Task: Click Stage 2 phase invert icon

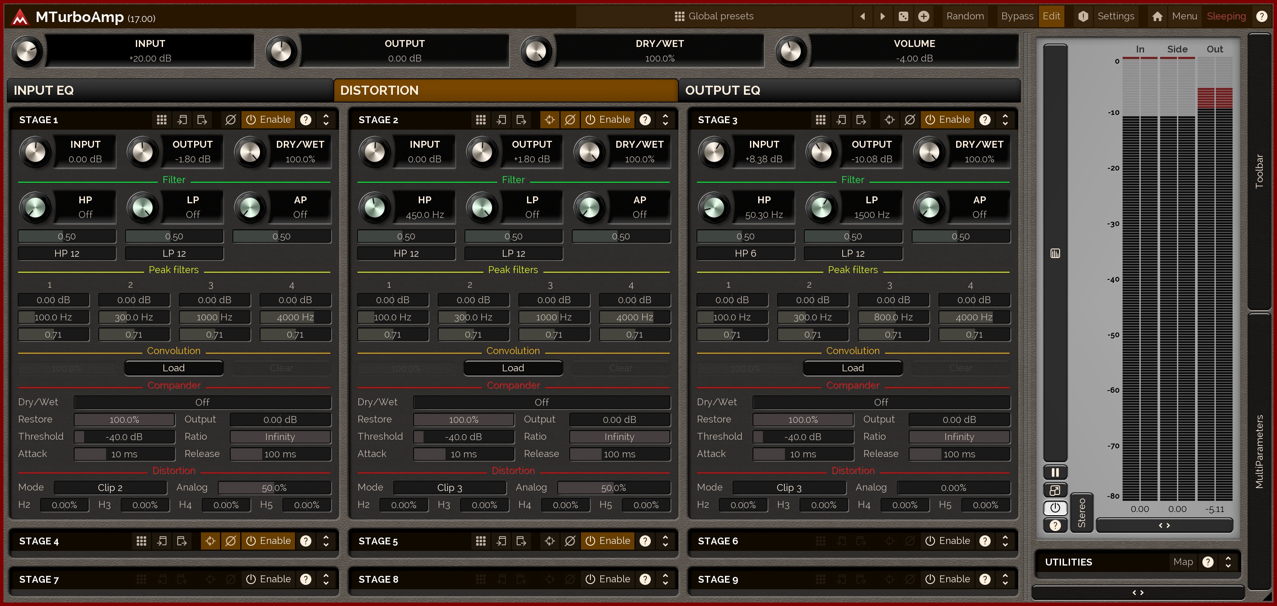Action: [570, 120]
